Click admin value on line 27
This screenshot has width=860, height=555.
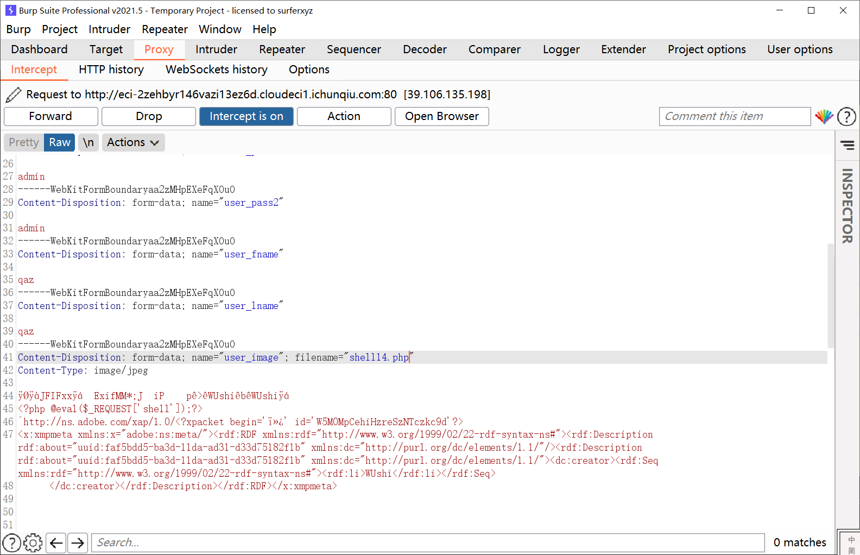31,176
